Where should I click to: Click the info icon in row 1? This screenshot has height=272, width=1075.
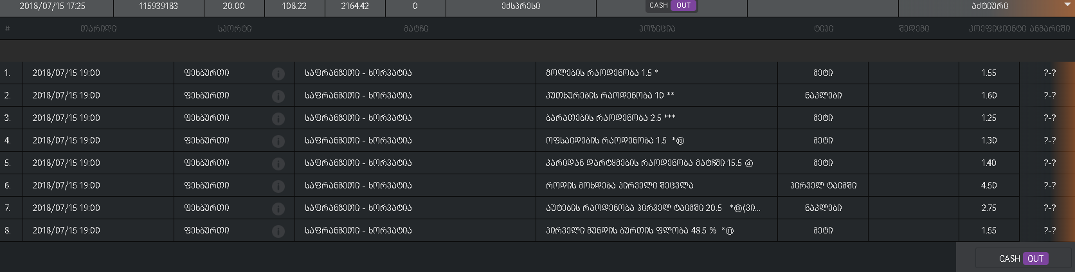tap(278, 74)
